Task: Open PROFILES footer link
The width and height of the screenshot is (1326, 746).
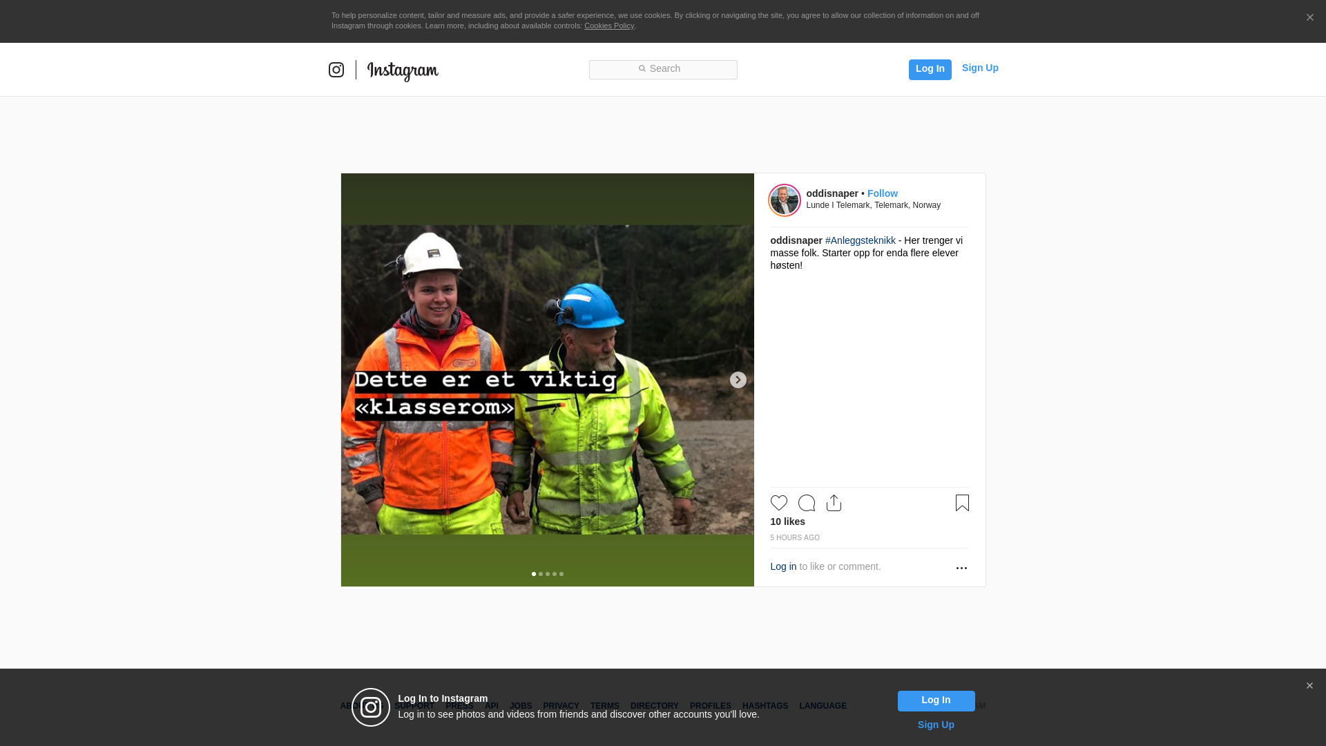Action: [x=710, y=706]
